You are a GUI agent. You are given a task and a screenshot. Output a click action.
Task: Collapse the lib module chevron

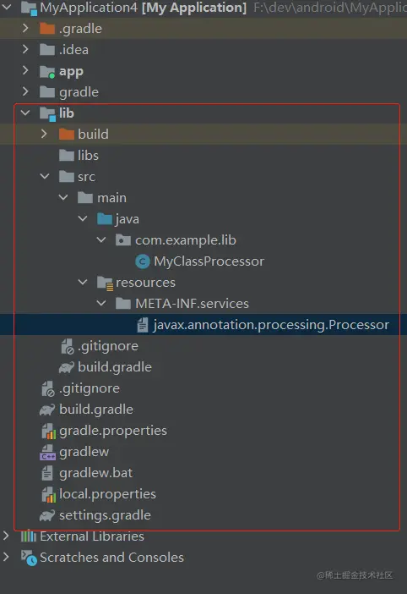click(25, 113)
